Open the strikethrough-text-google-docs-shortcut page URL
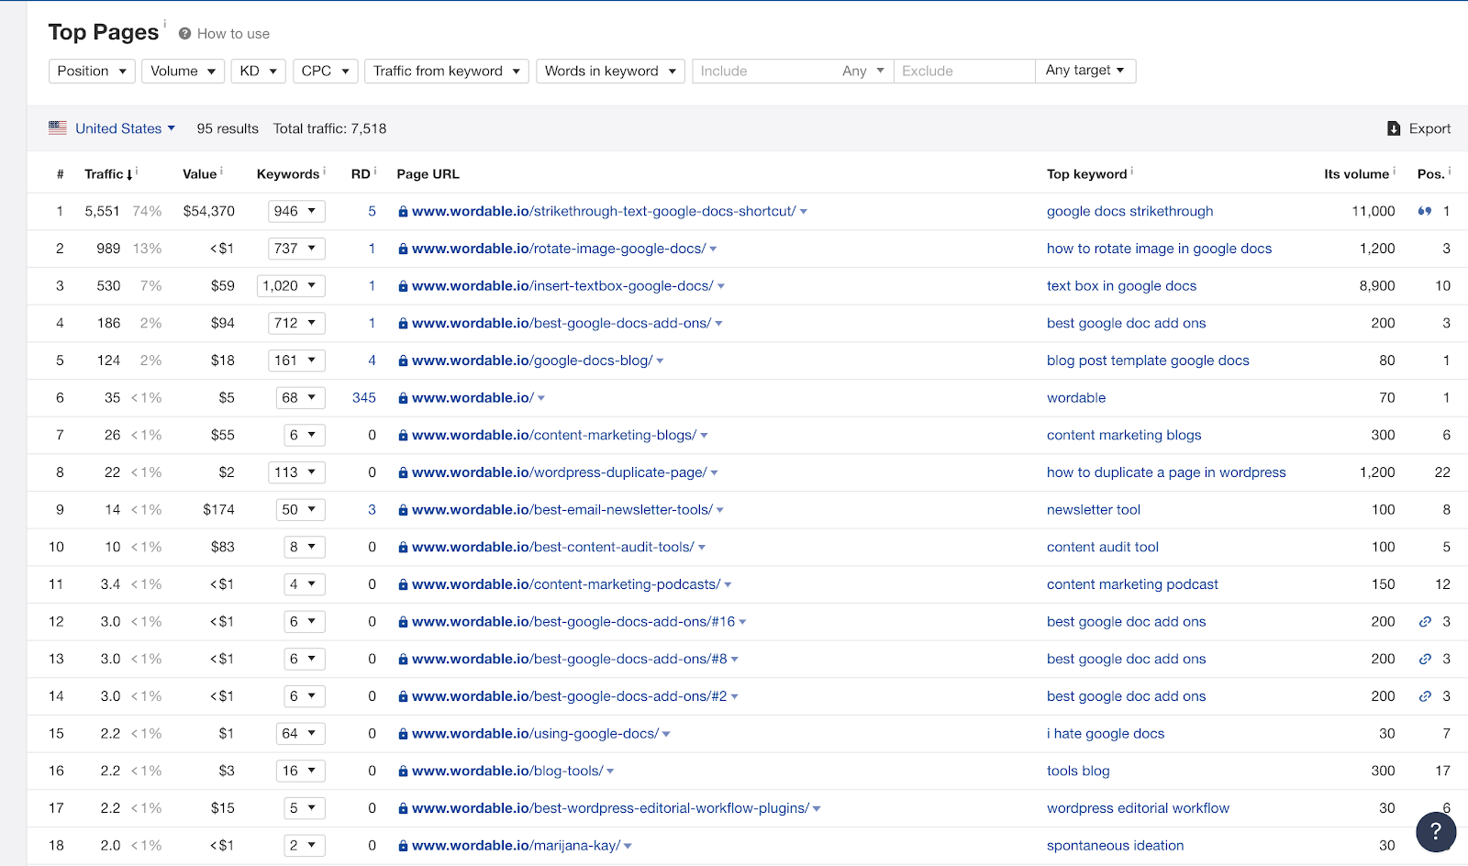Screen dimensions: 1468x866 coord(604,211)
